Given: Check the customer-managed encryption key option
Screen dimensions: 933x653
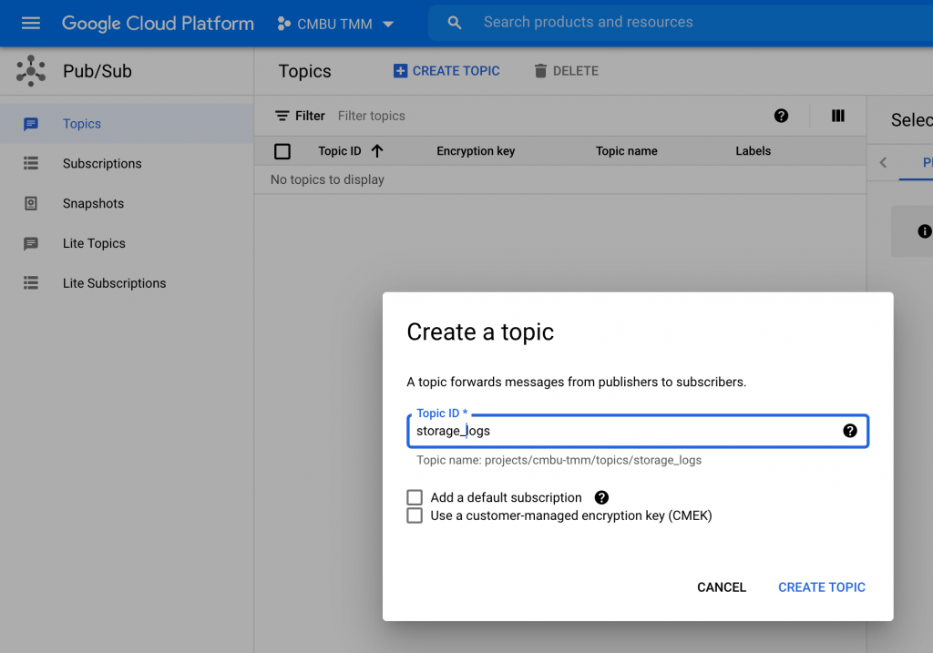Looking at the screenshot, I should tap(415, 515).
